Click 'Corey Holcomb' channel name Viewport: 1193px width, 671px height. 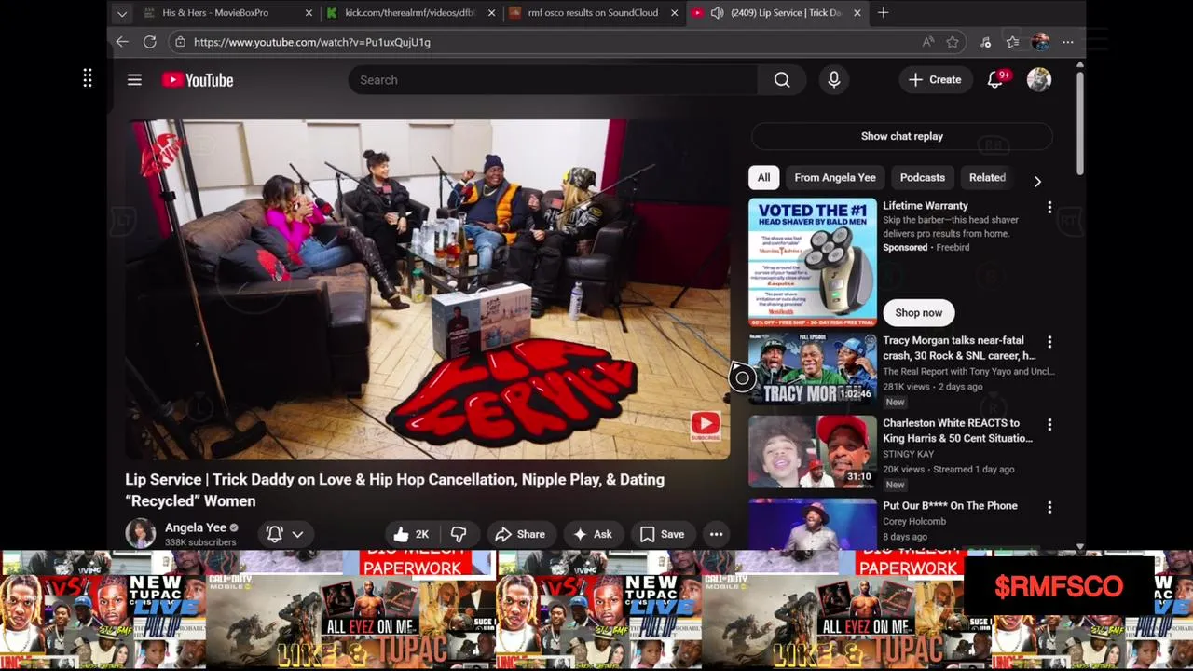point(914,522)
